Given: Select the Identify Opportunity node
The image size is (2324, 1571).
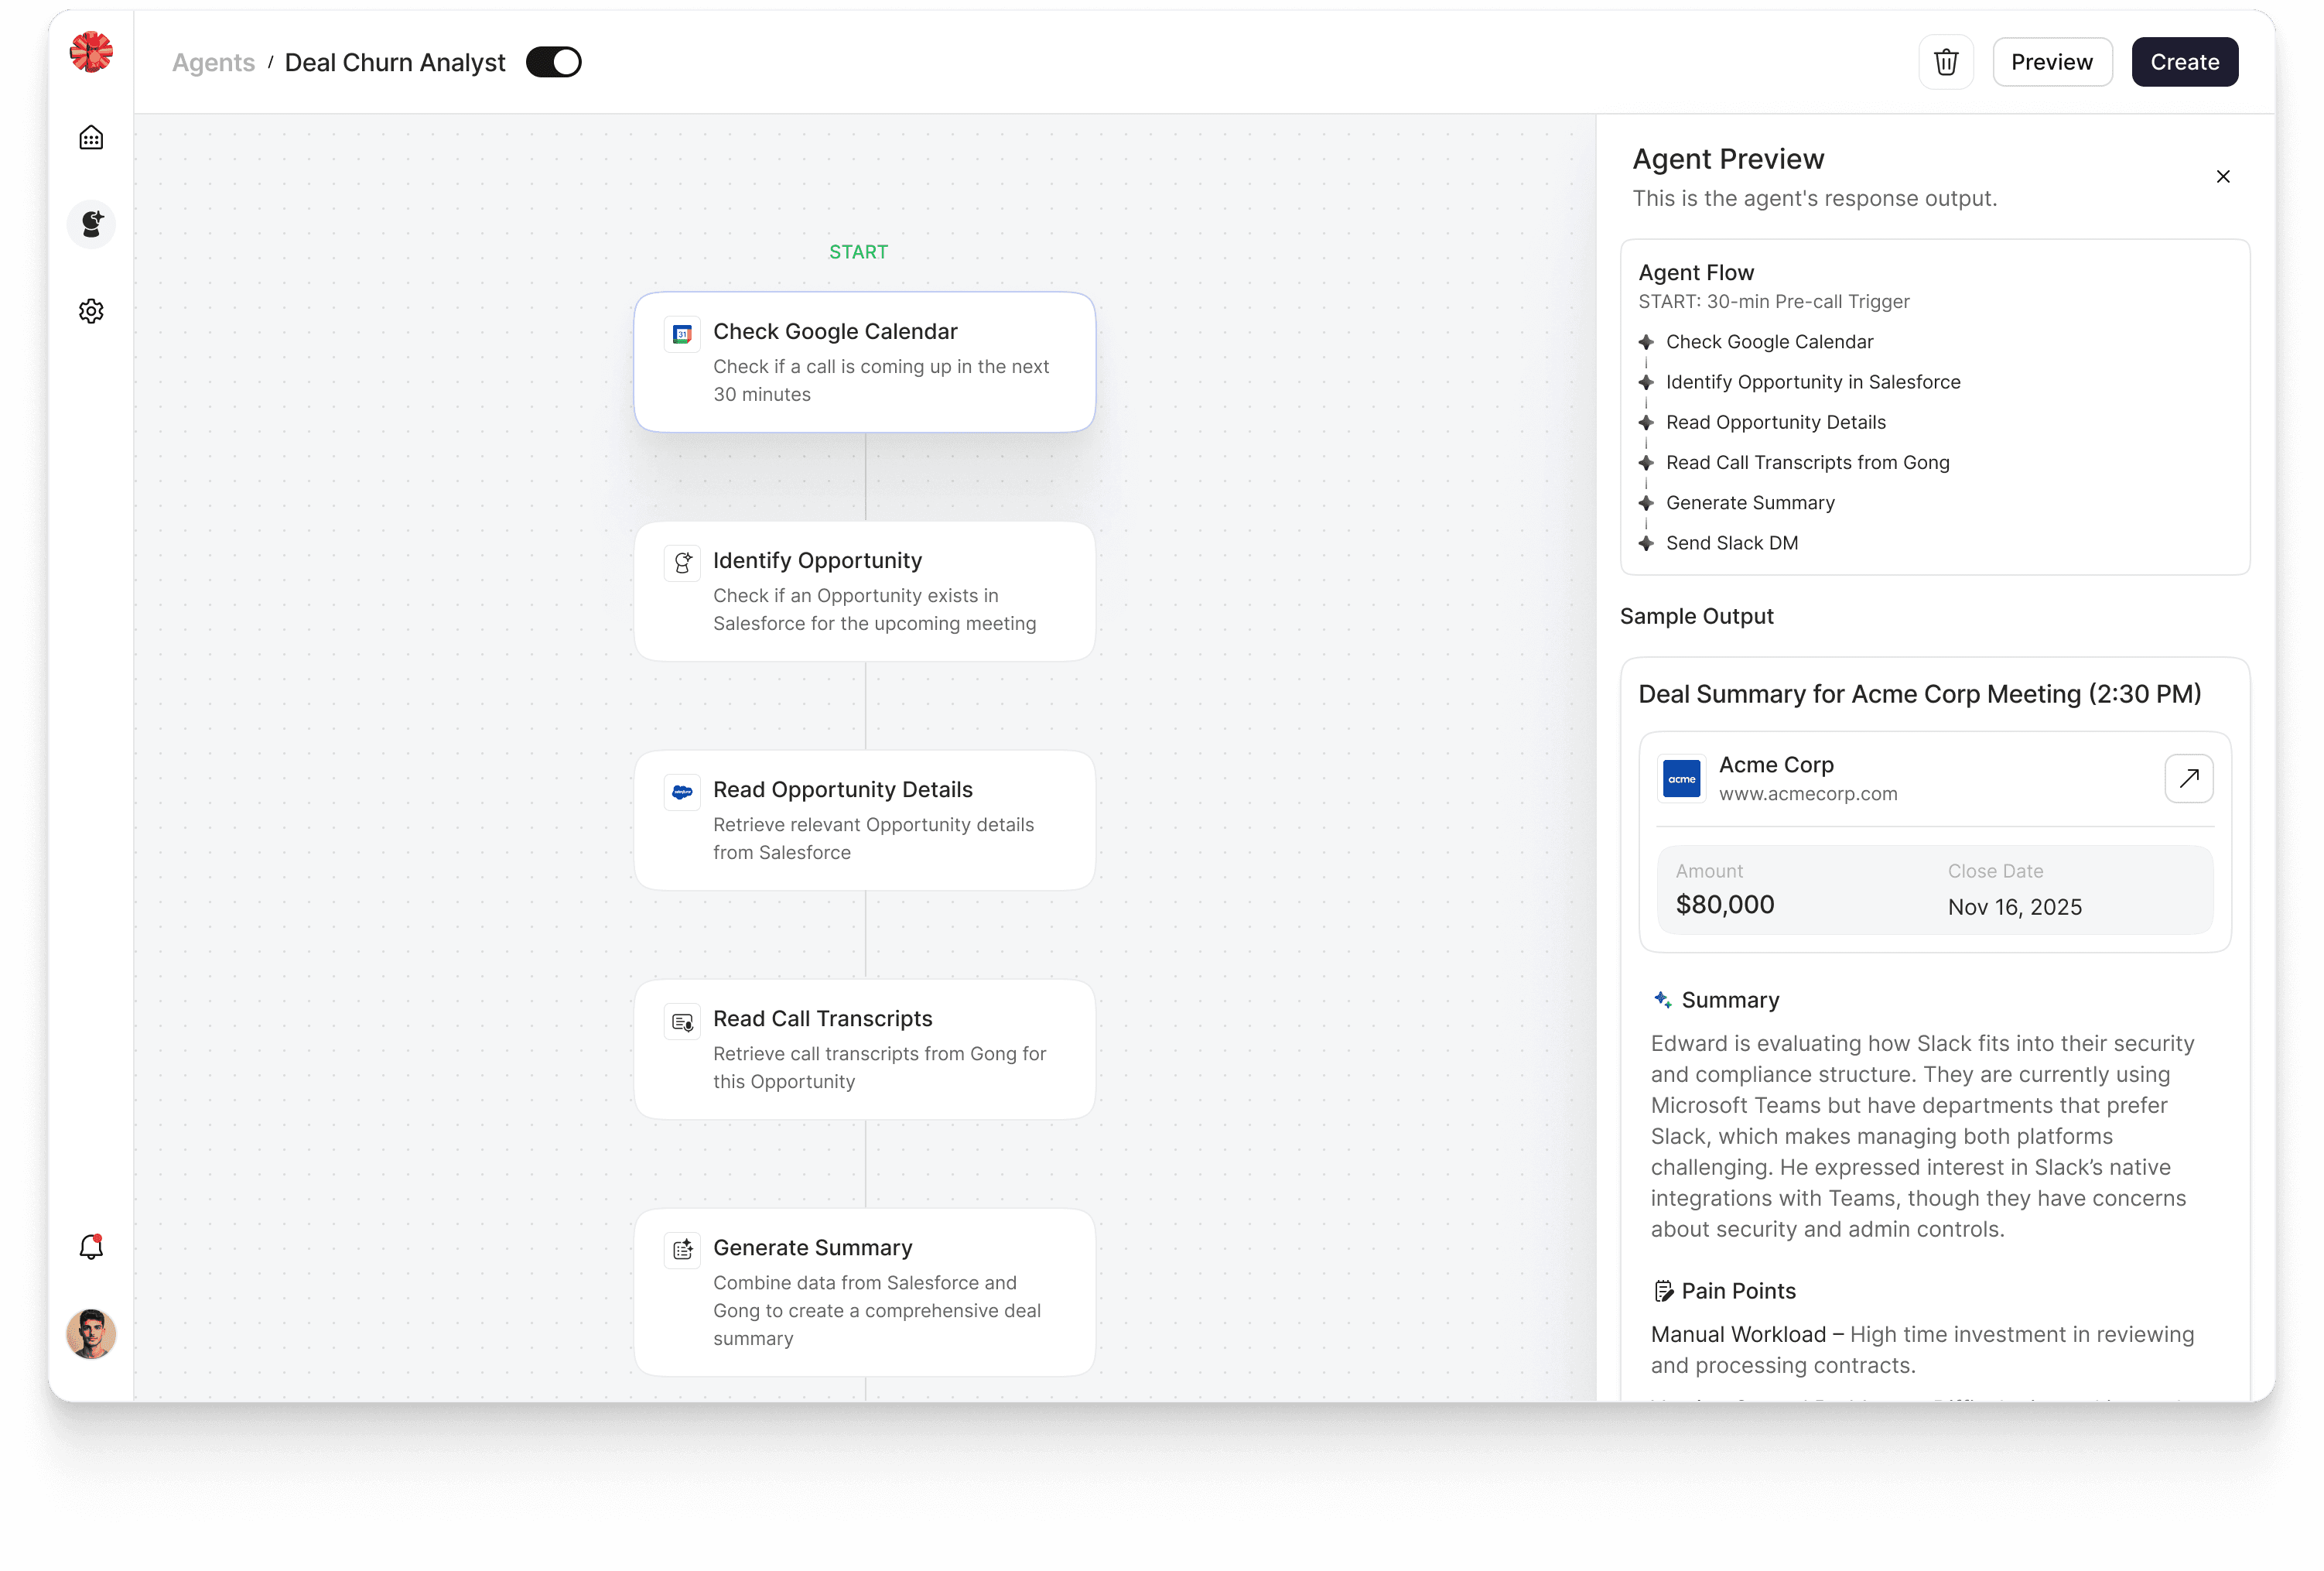Looking at the screenshot, I should pyautogui.click(x=864, y=590).
